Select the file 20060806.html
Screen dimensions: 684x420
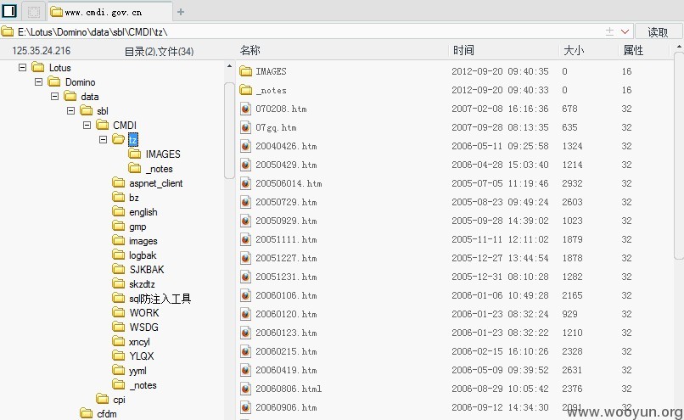(x=289, y=389)
